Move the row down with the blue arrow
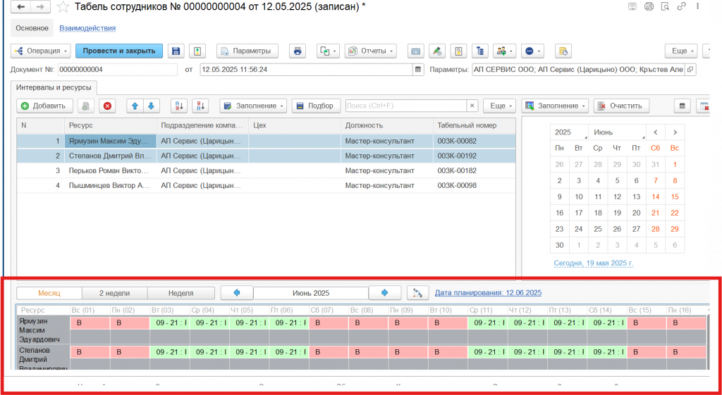The height and width of the screenshot is (395, 722). click(151, 106)
